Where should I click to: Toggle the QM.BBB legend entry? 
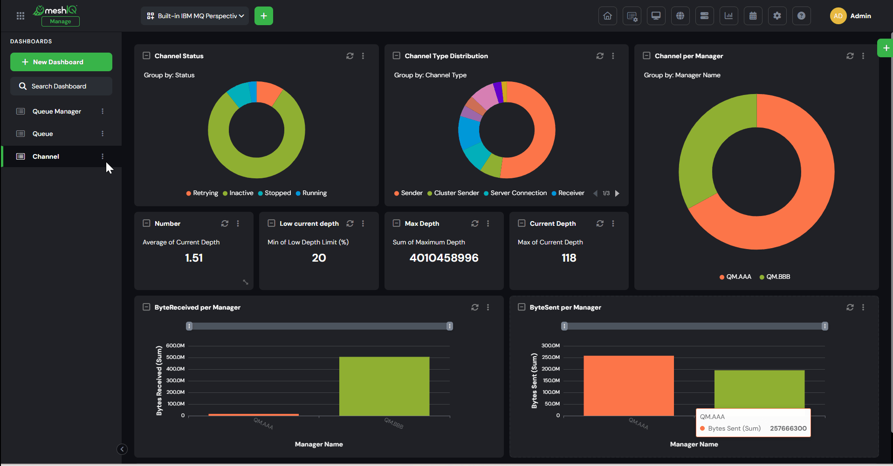(x=775, y=277)
